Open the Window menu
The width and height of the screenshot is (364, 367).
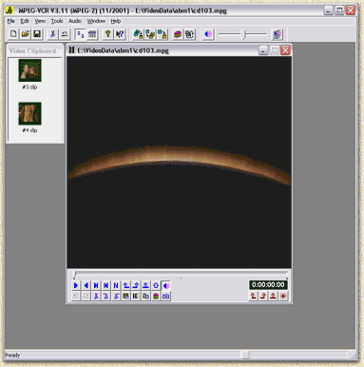click(x=96, y=21)
